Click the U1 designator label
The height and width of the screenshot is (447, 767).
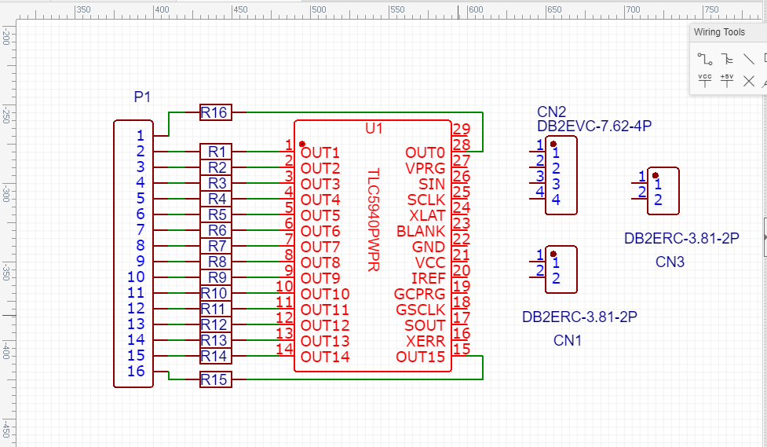pyautogui.click(x=374, y=128)
